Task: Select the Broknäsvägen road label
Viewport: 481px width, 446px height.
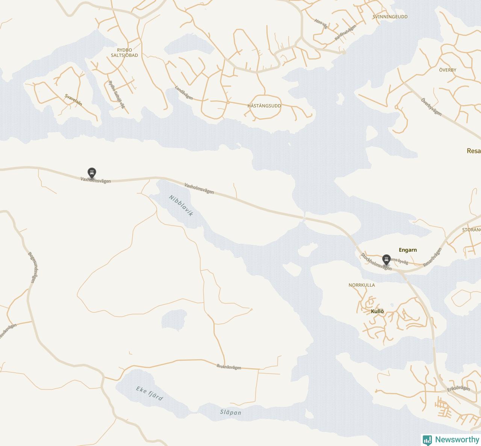Action: click(x=229, y=367)
